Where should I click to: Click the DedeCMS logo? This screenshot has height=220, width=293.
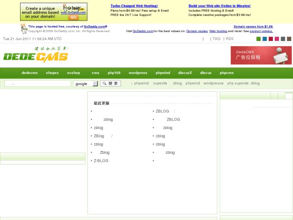36,54
